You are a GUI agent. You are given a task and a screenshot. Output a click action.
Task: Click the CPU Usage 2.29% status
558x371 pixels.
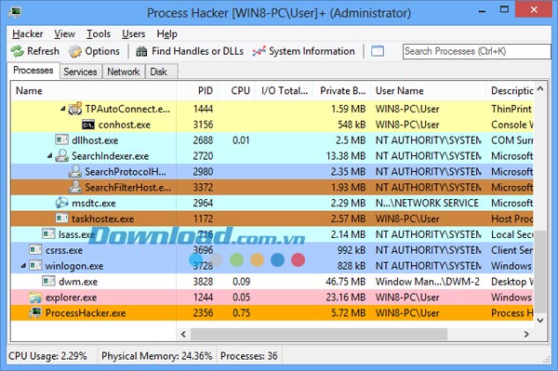47,356
